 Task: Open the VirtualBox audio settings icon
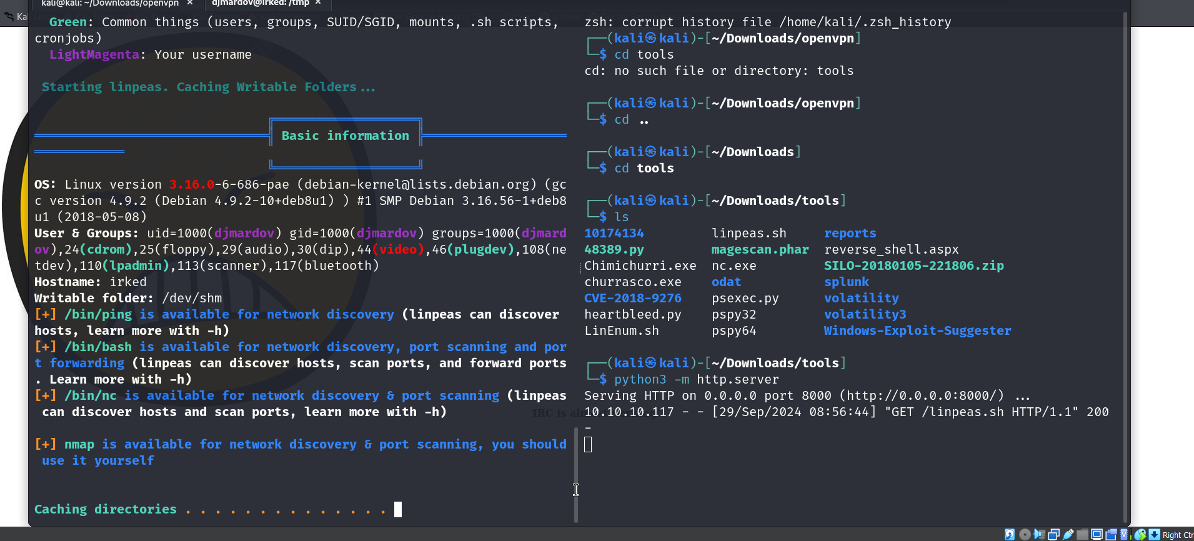coord(1039,535)
